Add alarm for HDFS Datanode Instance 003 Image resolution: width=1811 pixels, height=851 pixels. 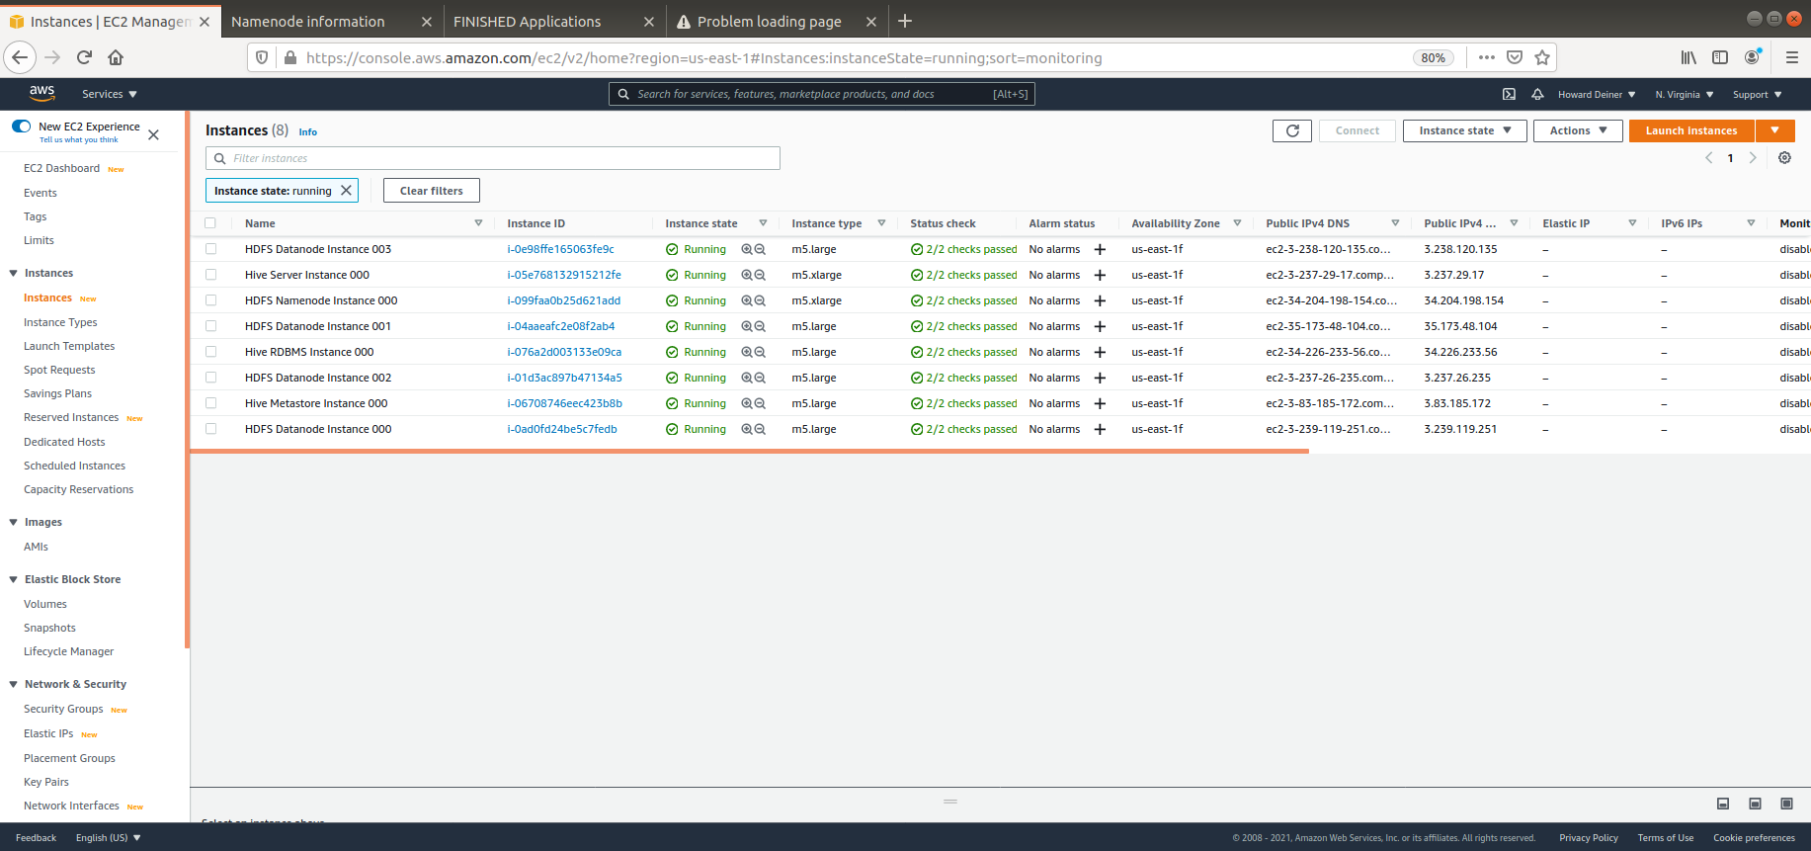coord(1100,249)
